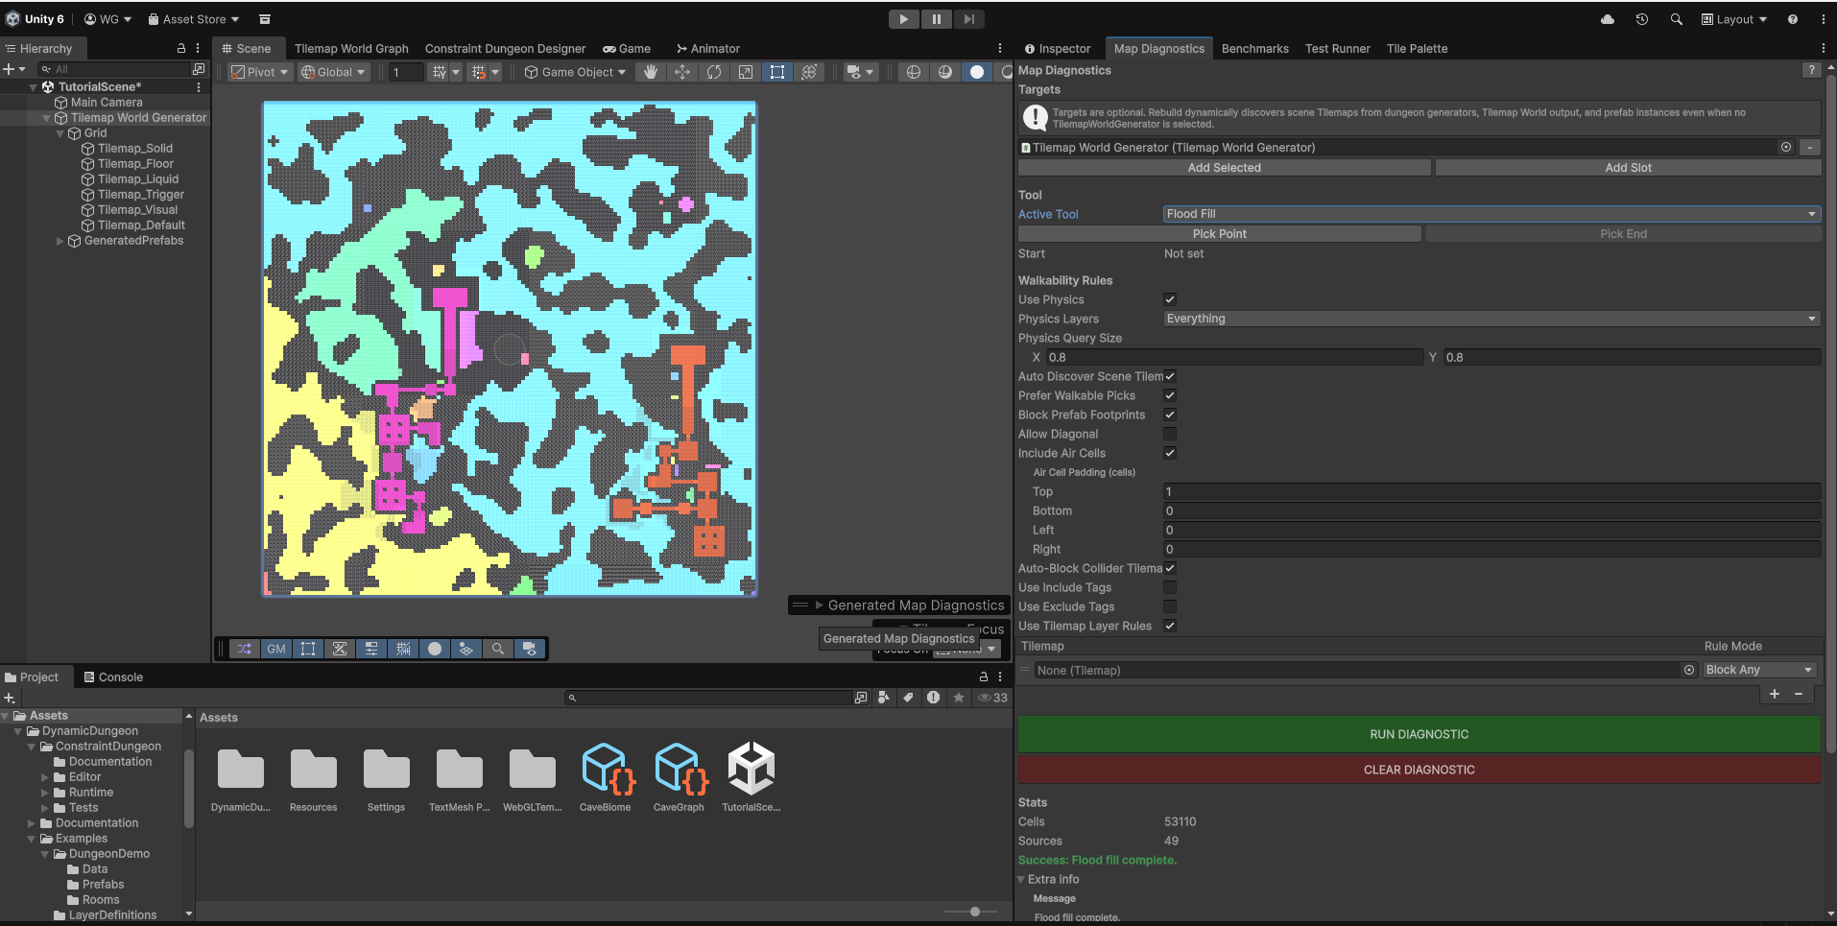
Task: Collapse the Extra info foldout
Action: coord(1022,879)
